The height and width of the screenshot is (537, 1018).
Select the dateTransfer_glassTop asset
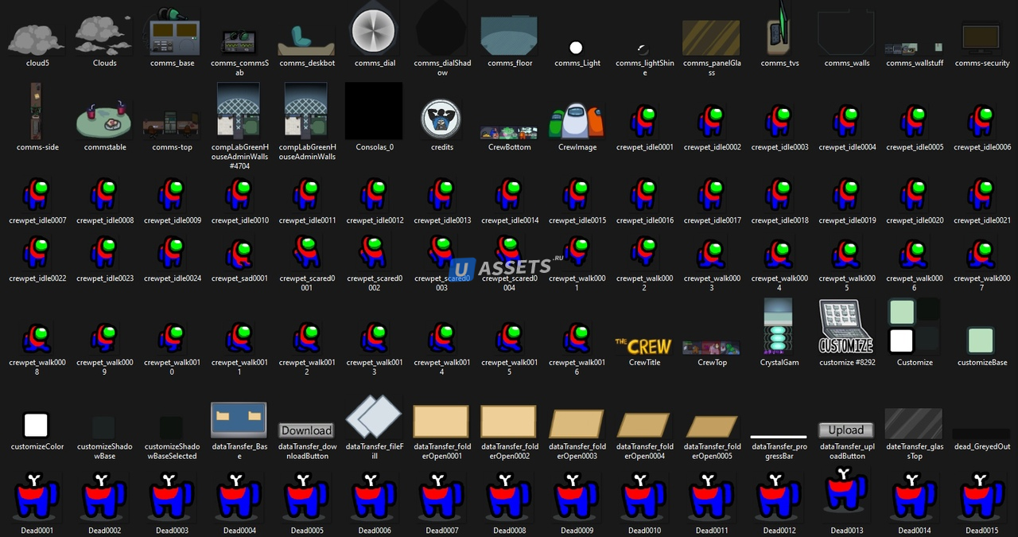point(914,423)
